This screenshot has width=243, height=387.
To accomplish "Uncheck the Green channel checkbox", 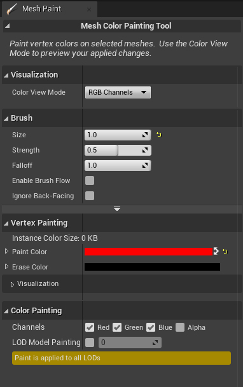I will click(x=117, y=327).
